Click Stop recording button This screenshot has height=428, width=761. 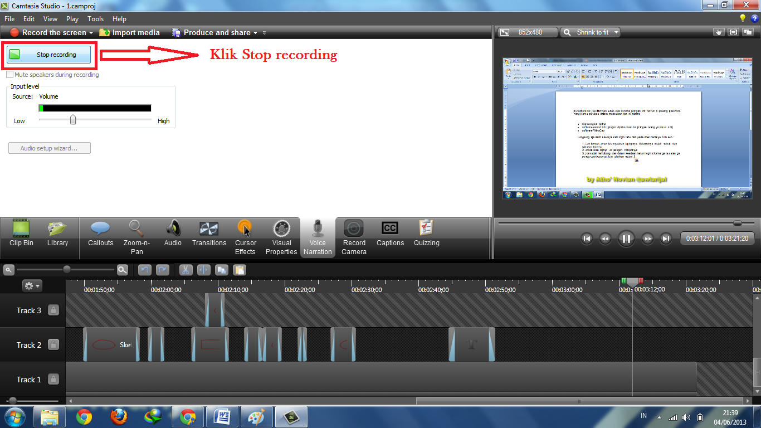click(49, 55)
